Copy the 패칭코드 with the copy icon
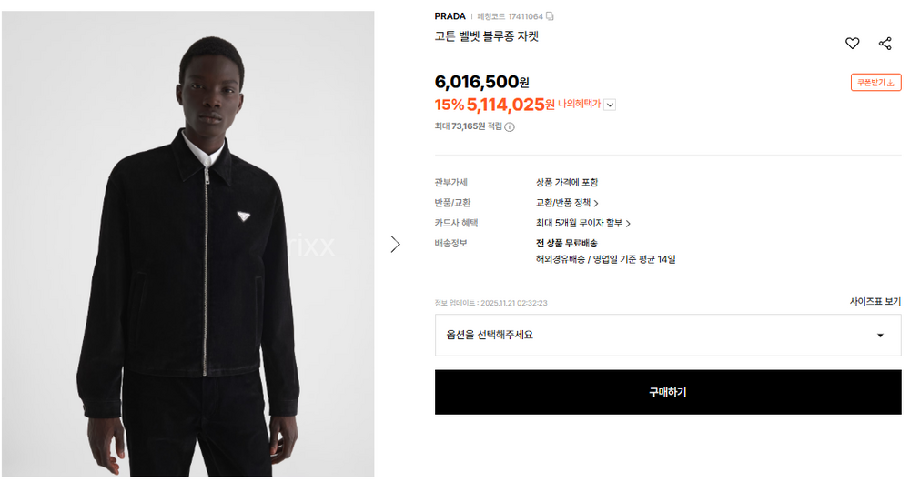The image size is (910, 482). [550, 16]
